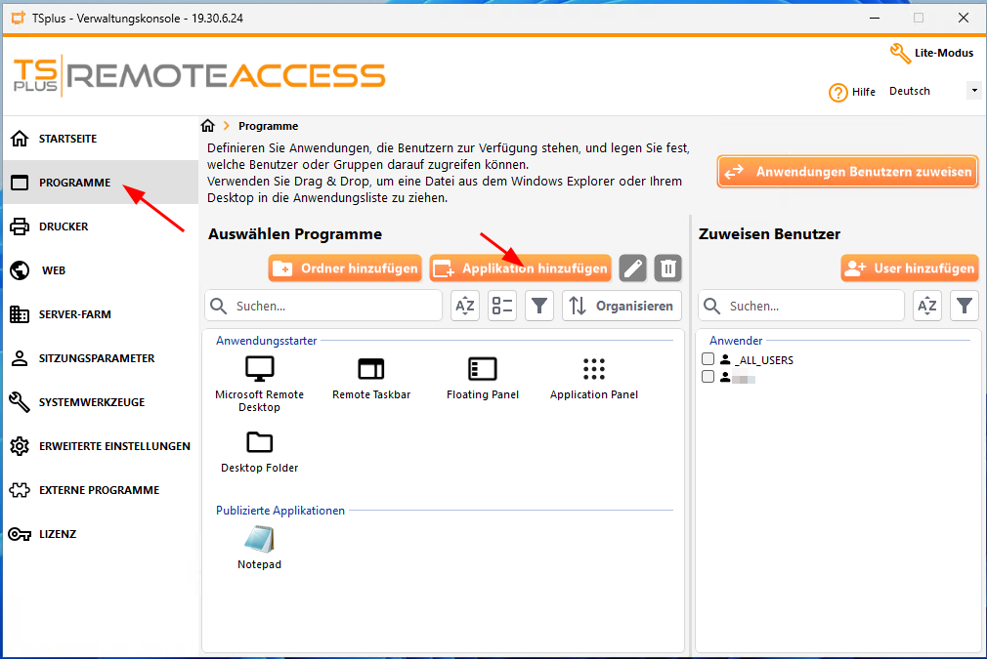This screenshot has width=987, height=659.
Task: Select the Remote Taskbar icon
Action: tap(371, 377)
